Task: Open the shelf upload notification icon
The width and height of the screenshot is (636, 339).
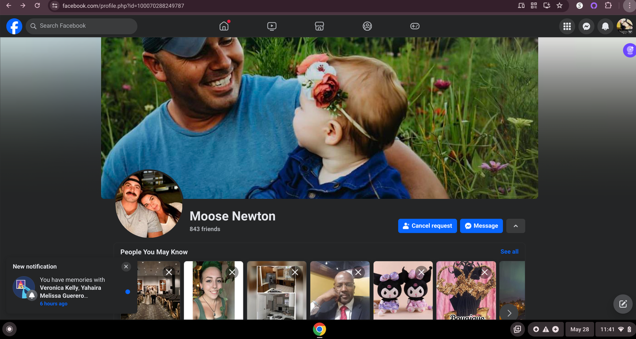Action: click(536, 329)
